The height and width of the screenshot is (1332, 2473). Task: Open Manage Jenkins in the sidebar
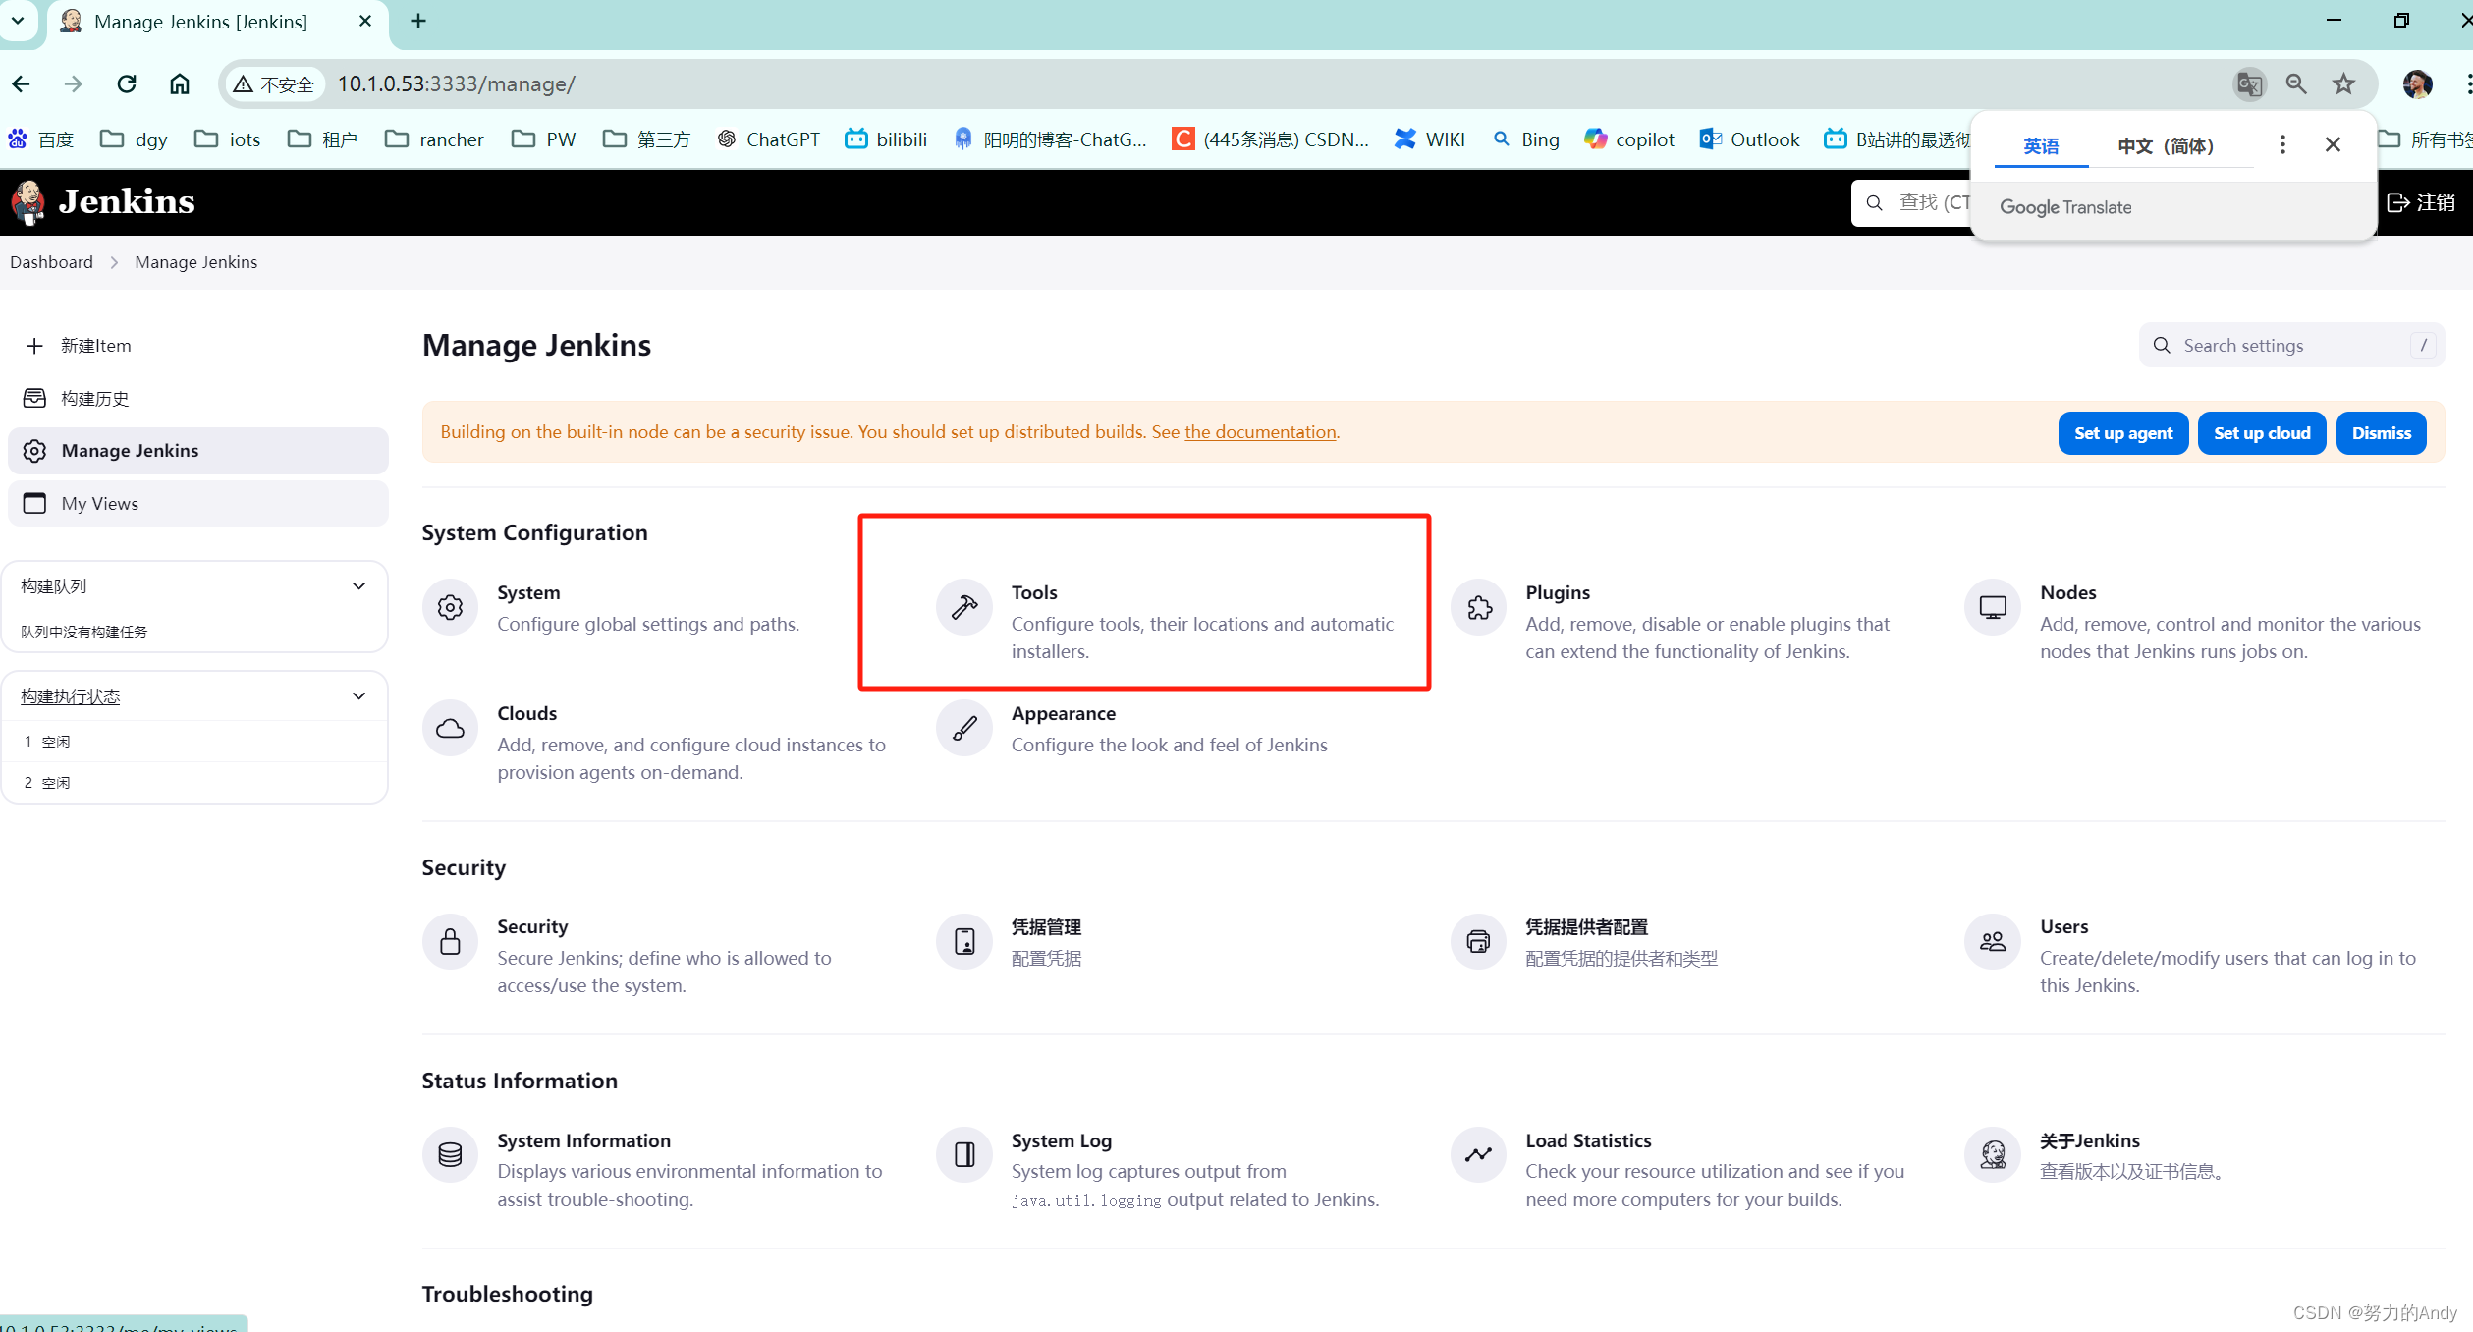coord(198,450)
